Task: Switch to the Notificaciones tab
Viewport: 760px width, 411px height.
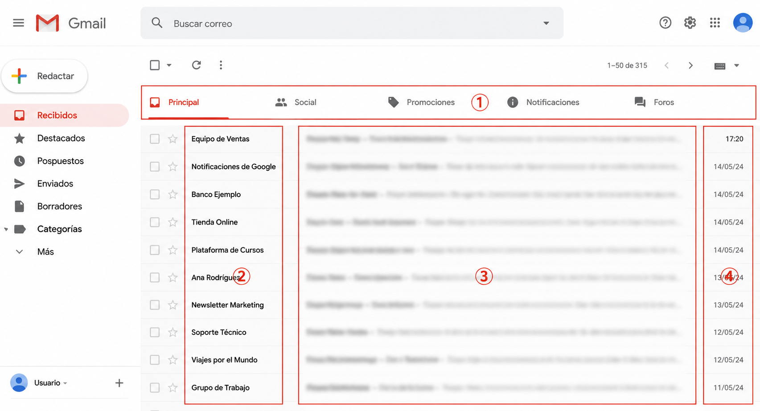Action: pyautogui.click(x=543, y=103)
